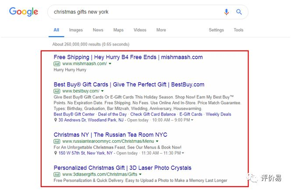Click the microphone voice search icon
This screenshot has width=291, height=191.
tap(226, 12)
